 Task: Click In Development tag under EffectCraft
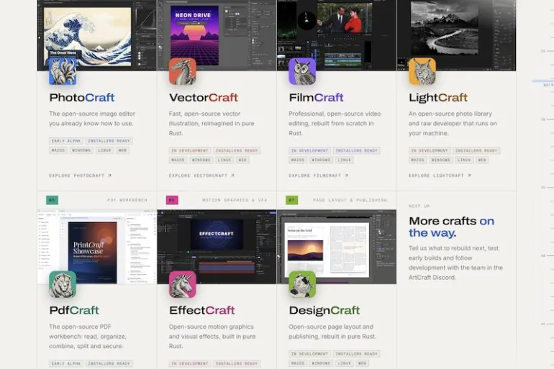190,363
